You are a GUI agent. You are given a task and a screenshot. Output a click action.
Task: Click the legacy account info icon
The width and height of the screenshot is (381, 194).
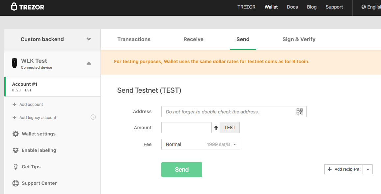tap(93, 117)
